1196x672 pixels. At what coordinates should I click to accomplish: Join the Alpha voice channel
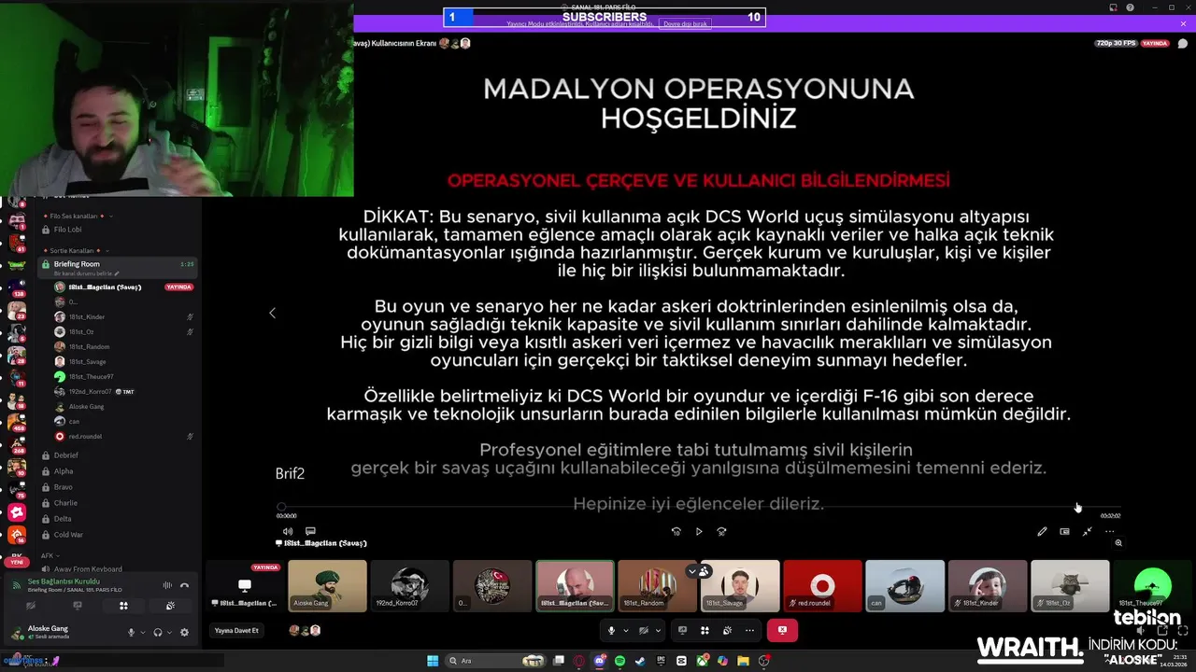pyautogui.click(x=118, y=471)
